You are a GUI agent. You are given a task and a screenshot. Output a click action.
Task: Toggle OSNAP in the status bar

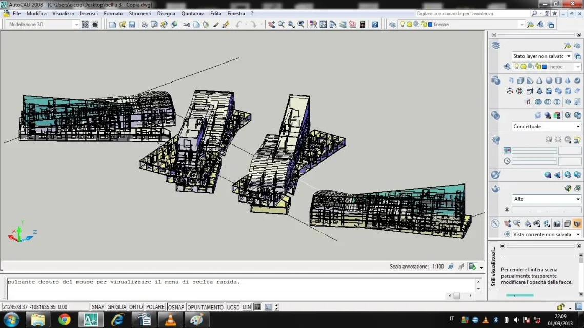[176, 307]
